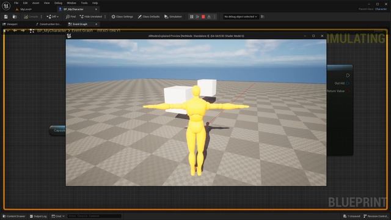Open the Revision Control menu
The width and height of the screenshot is (391, 220).
[375, 216]
